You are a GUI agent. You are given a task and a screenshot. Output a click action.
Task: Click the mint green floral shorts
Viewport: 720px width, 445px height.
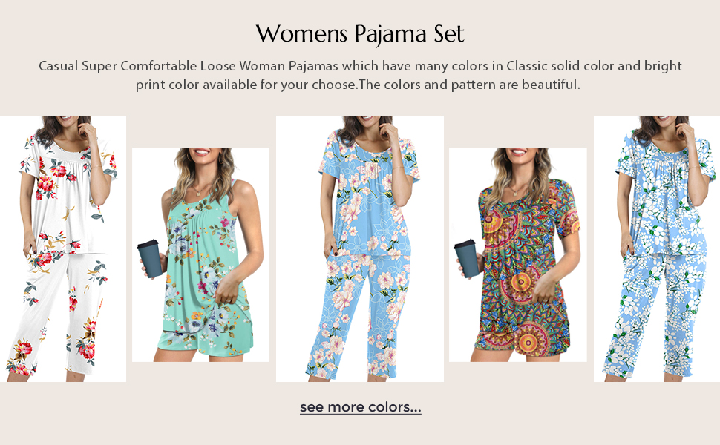click(206, 337)
